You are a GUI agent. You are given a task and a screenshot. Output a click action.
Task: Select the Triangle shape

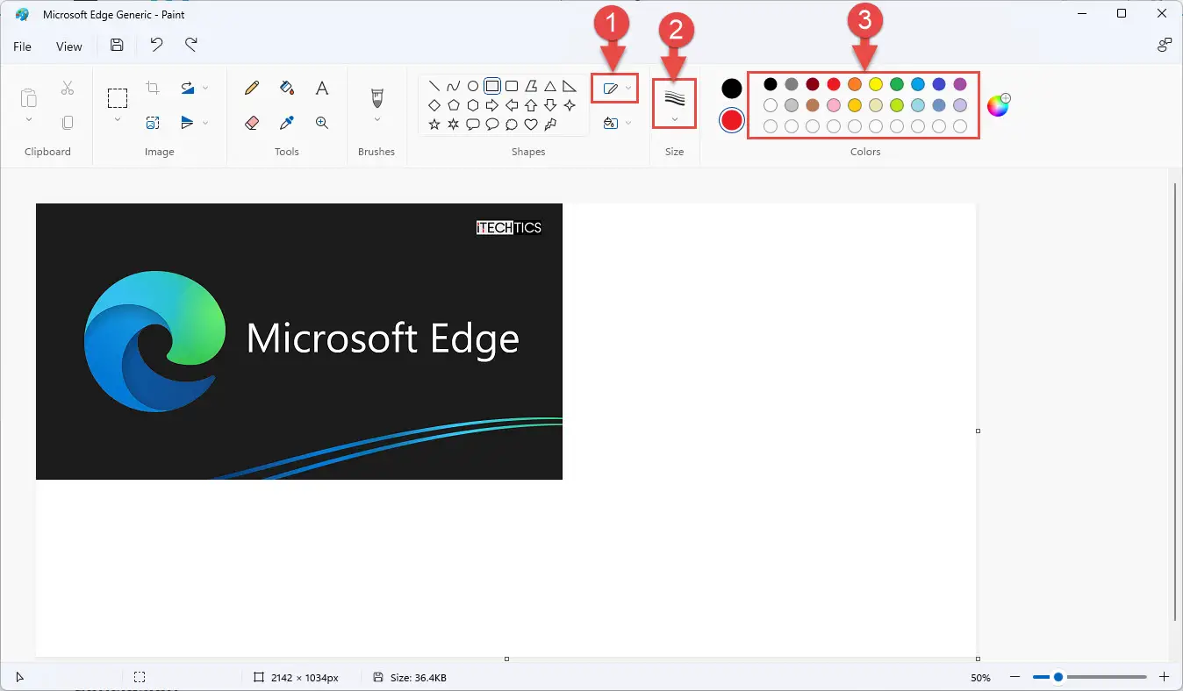(550, 86)
